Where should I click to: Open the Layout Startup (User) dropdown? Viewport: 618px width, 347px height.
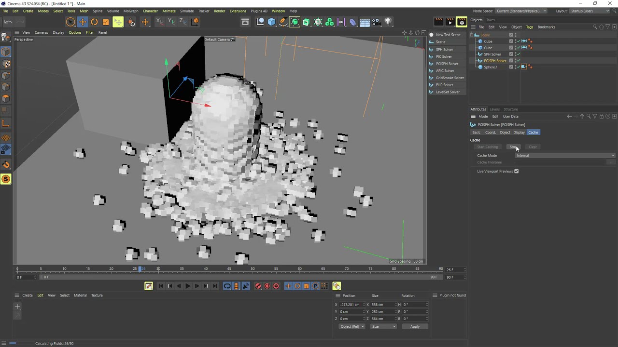pos(590,11)
